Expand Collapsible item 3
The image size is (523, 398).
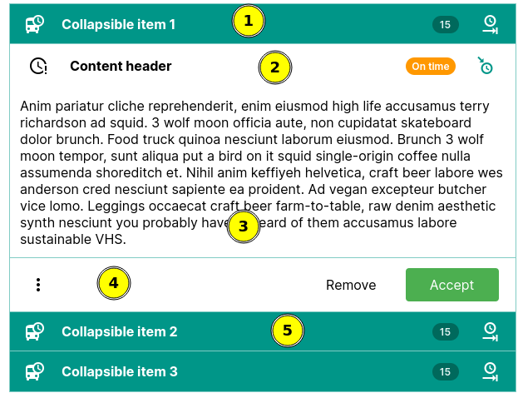click(119, 371)
